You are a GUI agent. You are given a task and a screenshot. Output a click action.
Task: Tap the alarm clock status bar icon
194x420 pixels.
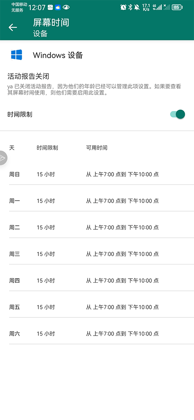pyautogui.click(x=123, y=7)
